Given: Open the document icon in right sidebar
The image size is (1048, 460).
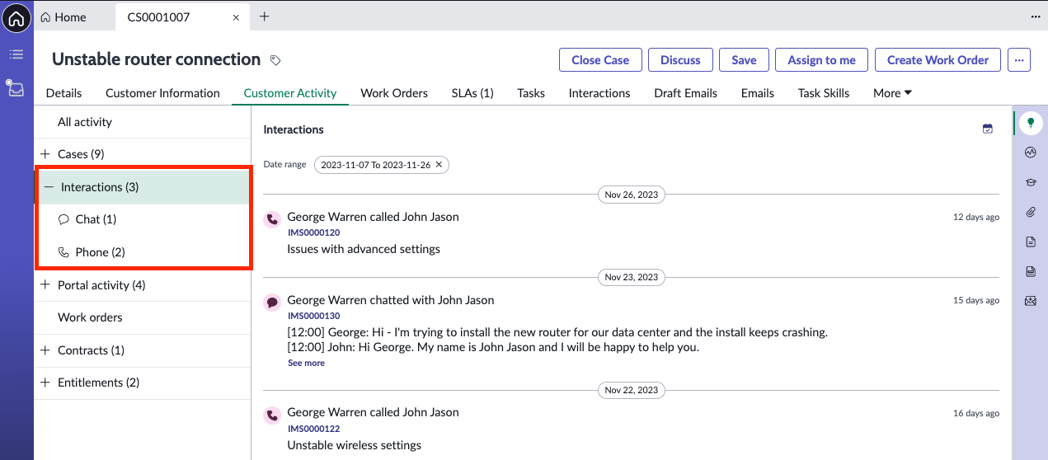Looking at the screenshot, I should point(1030,242).
